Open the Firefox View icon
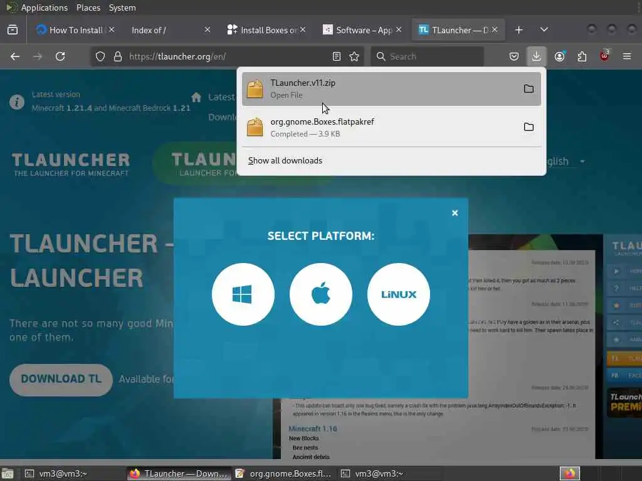Image resolution: width=642 pixels, height=481 pixels. click(13, 30)
